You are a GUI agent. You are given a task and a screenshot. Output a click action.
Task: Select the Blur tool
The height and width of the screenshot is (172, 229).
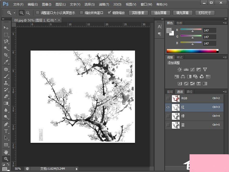click(6, 110)
